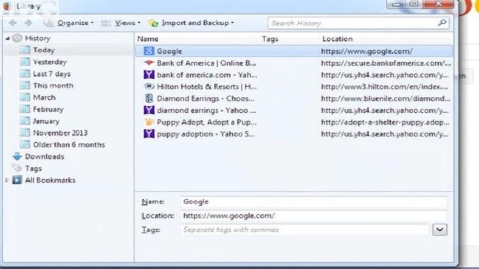Open the Import and Backup menu
479x269 pixels.
point(197,23)
